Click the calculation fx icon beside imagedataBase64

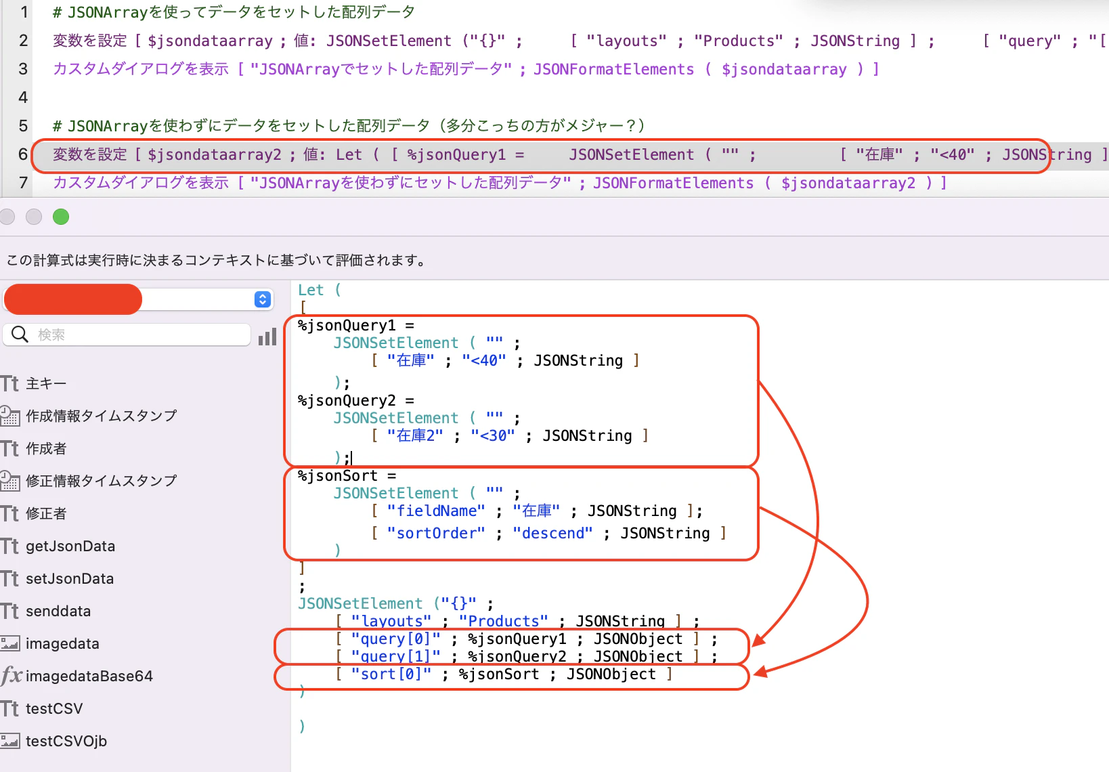point(11,676)
